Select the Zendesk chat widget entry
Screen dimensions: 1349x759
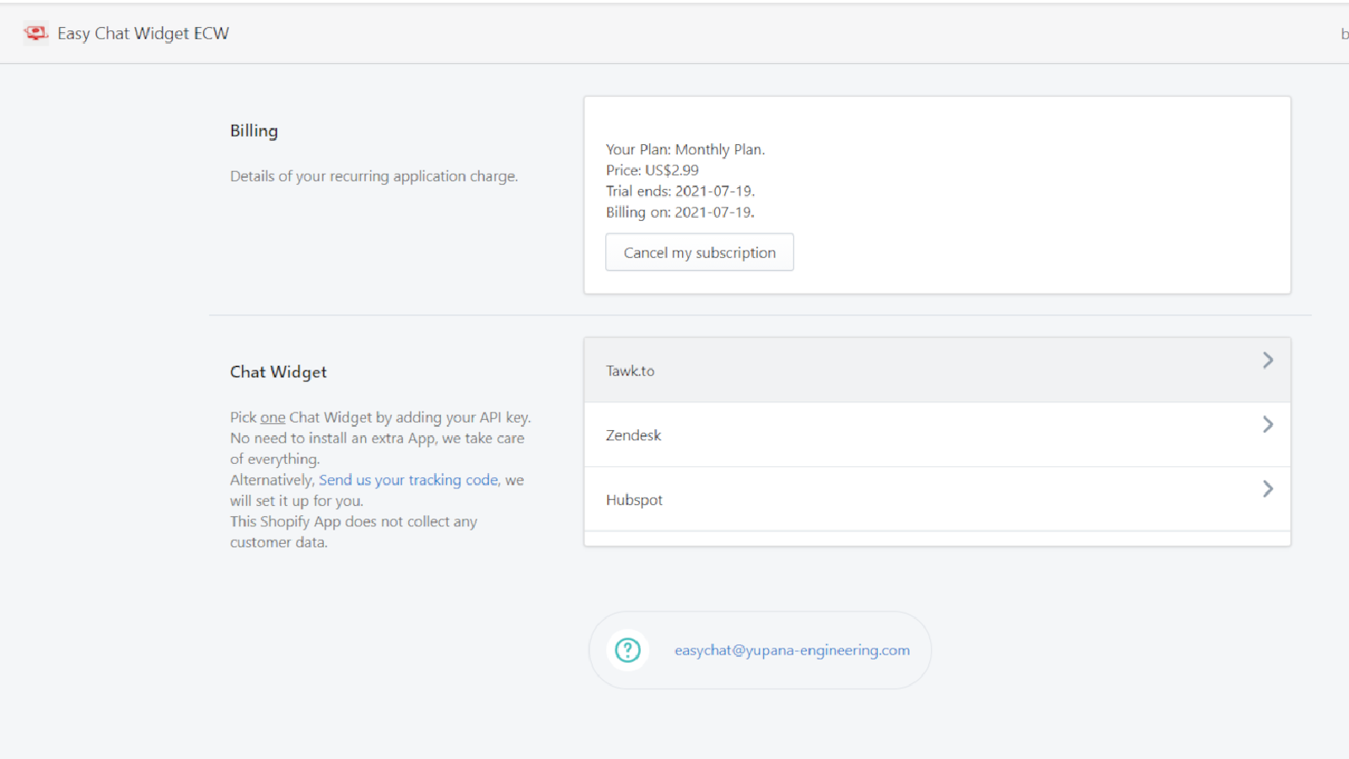click(633, 434)
